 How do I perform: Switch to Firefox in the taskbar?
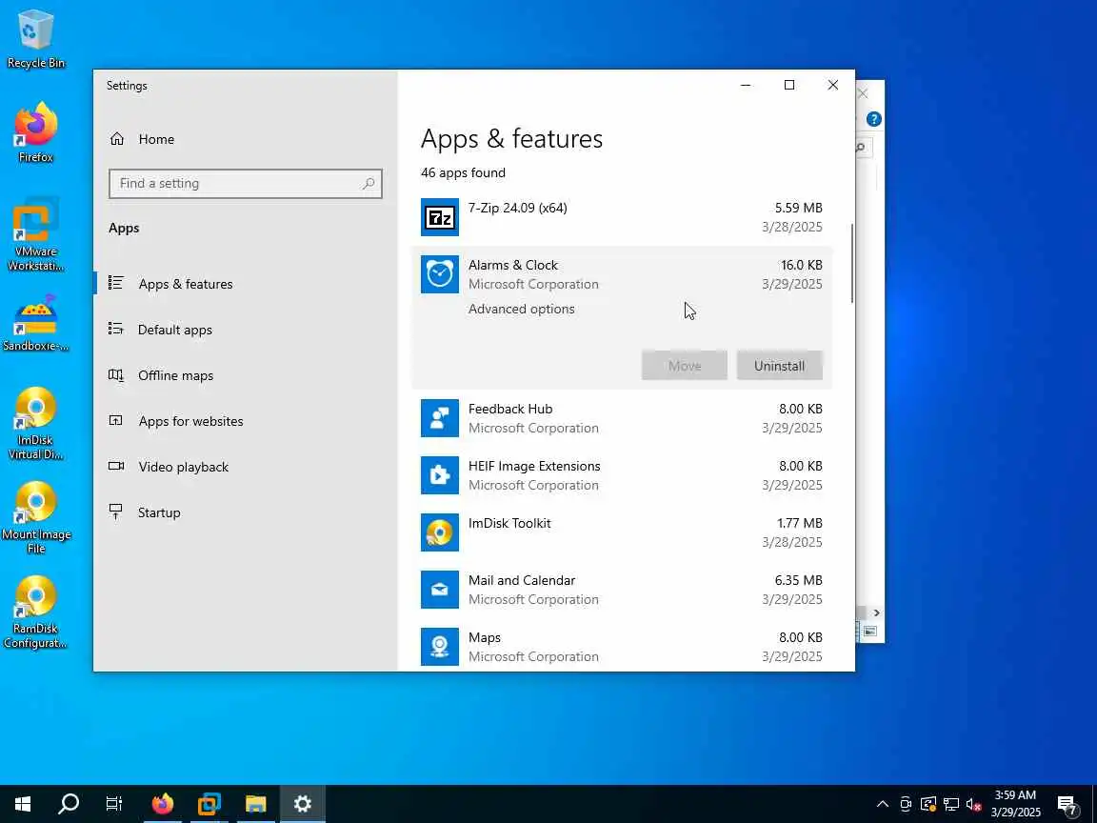162,803
